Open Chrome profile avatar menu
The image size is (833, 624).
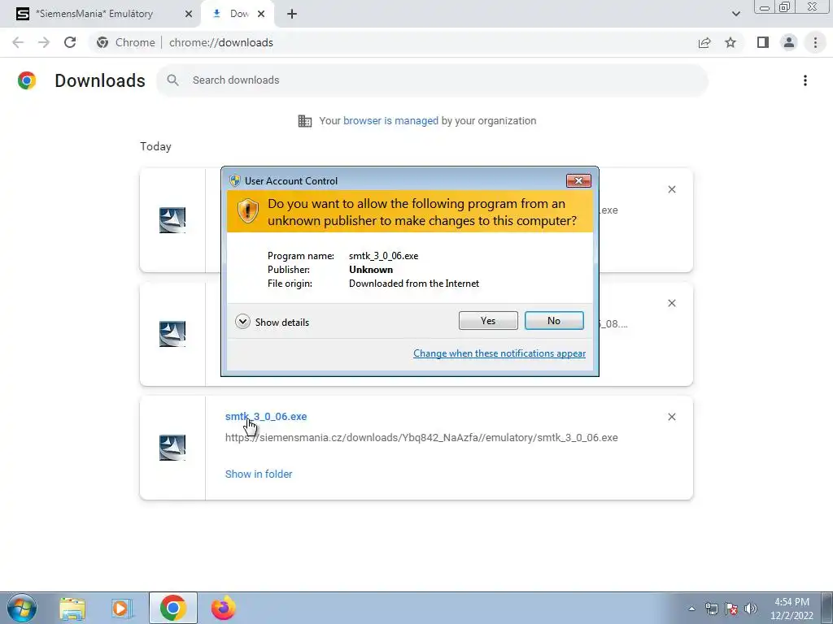click(x=789, y=42)
